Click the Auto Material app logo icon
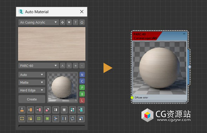207x133 pixels. click(21, 12)
